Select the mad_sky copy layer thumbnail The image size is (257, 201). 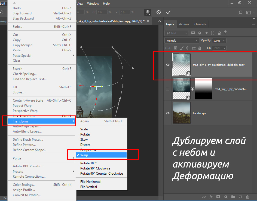point(182,64)
